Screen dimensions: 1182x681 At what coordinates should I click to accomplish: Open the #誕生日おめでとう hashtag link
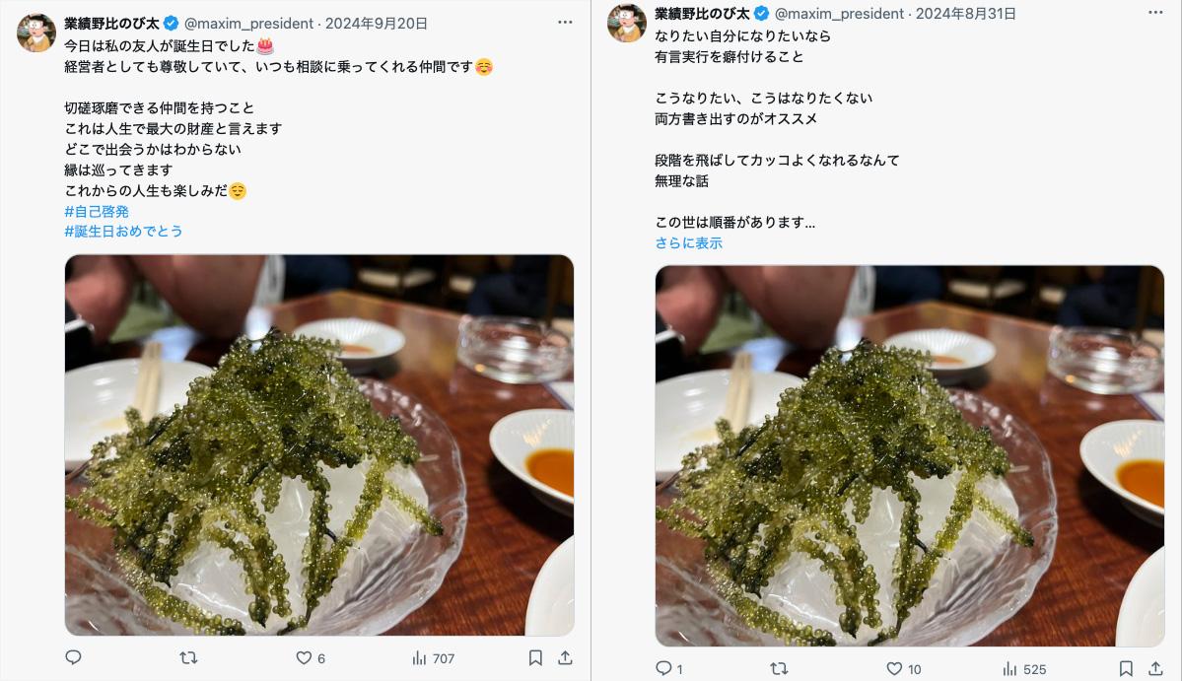click(123, 232)
